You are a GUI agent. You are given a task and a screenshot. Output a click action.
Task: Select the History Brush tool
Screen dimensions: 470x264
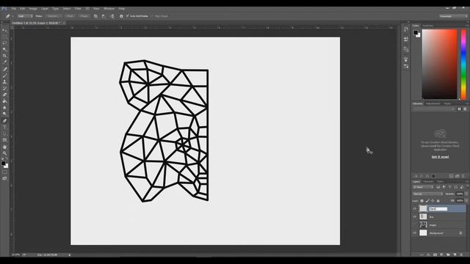tap(4, 88)
